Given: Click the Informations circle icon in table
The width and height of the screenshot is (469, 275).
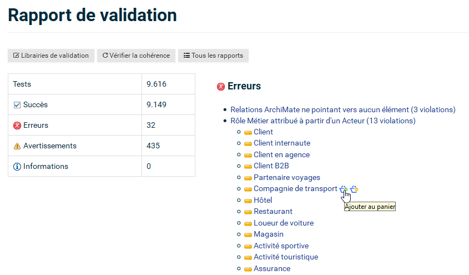Looking at the screenshot, I should [17, 167].
